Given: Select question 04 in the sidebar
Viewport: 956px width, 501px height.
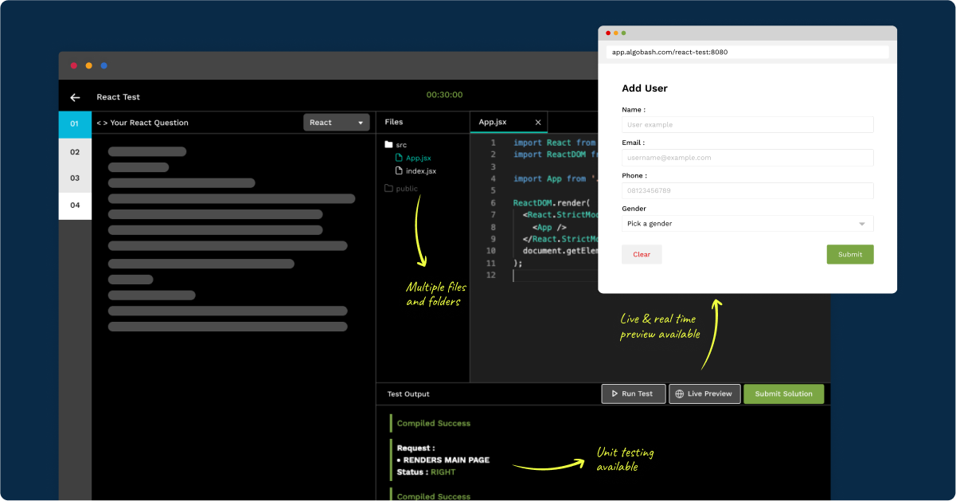Looking at the screenshot, I should [x=75, y=205].
